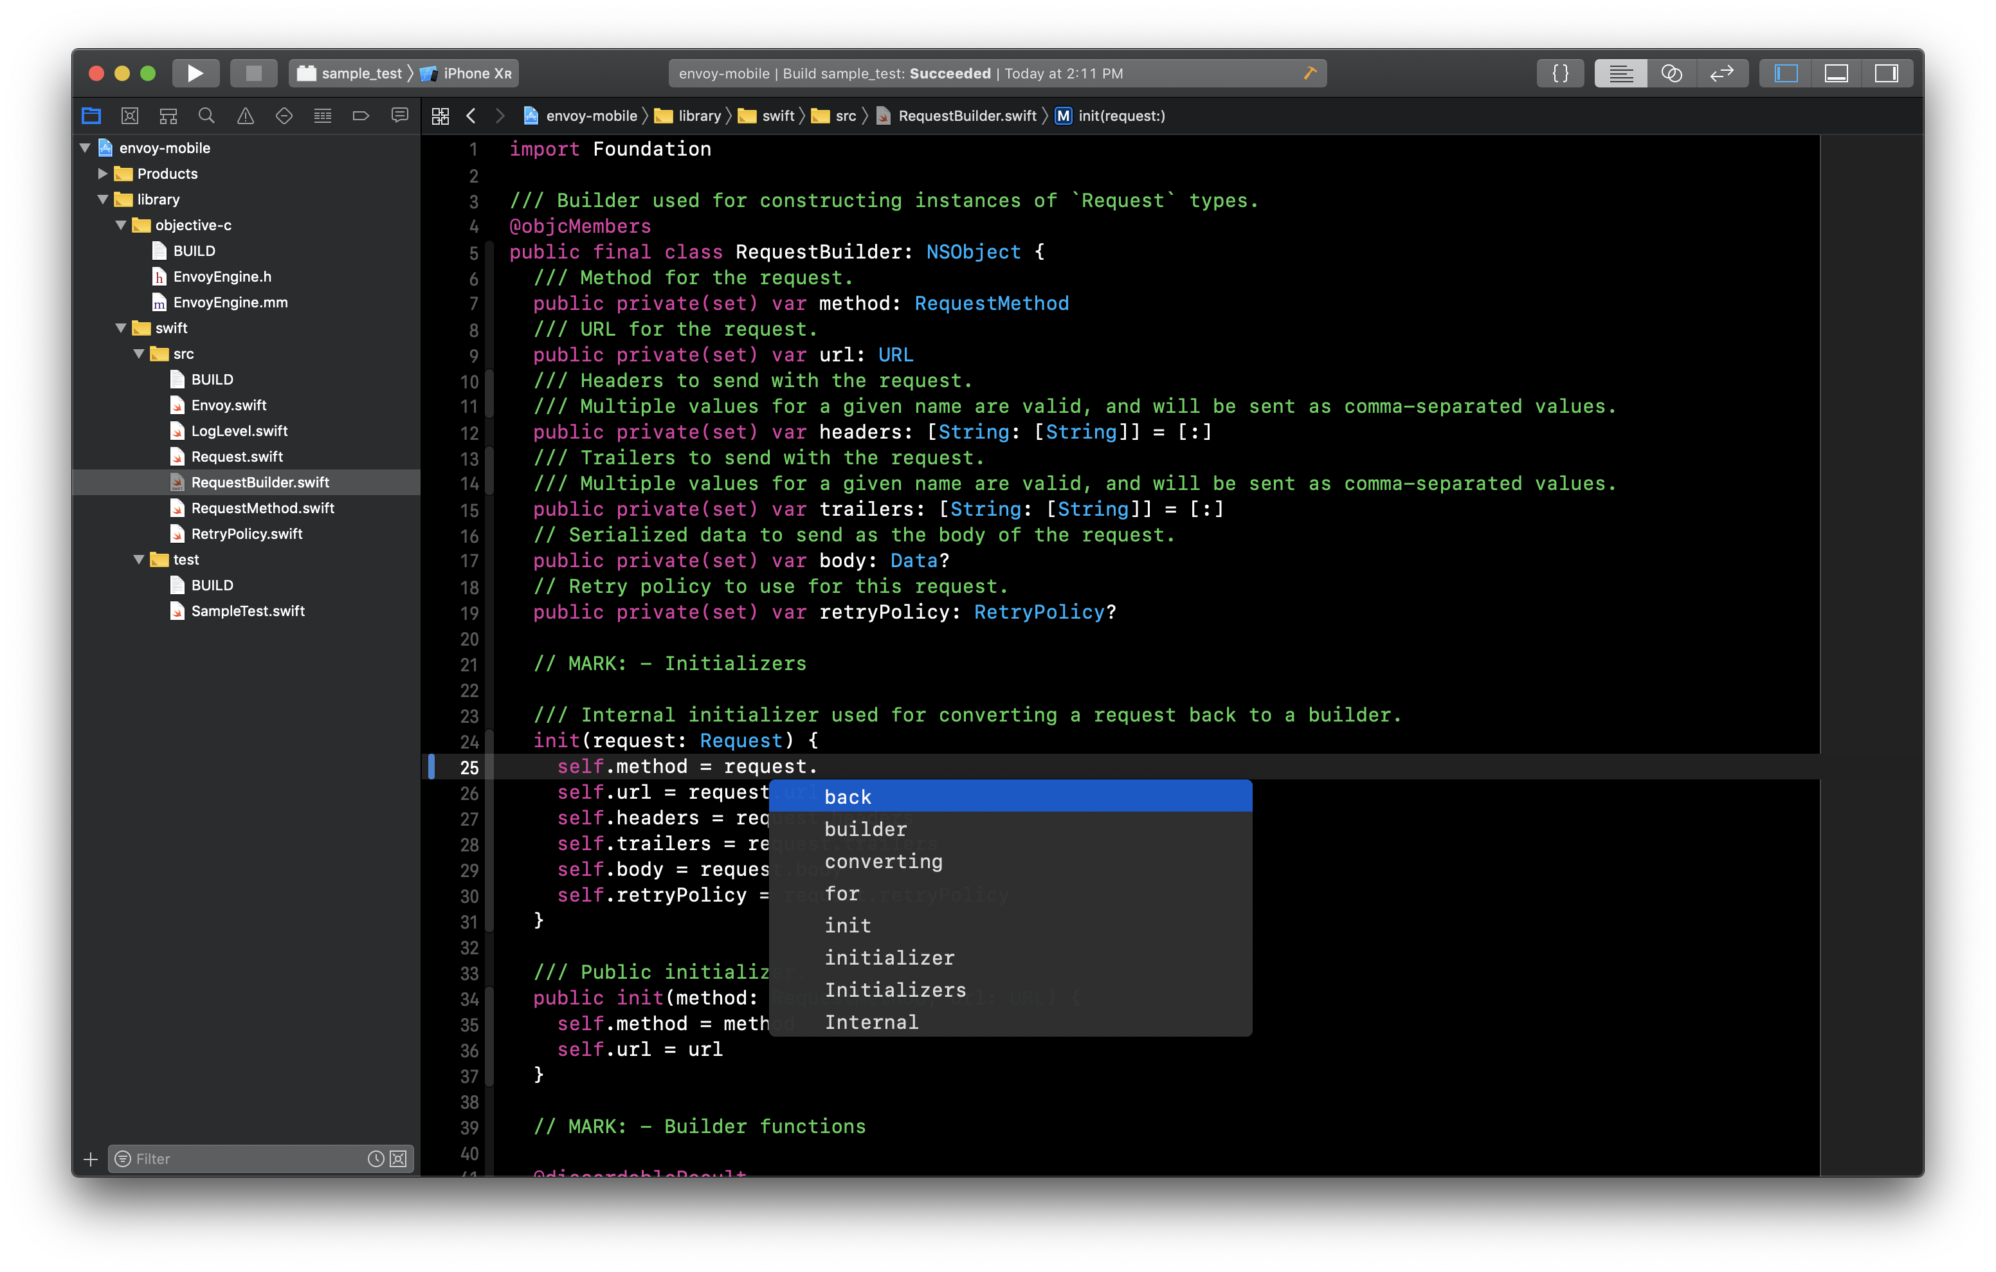Collapse the test folder
The image size is (1996, 1272).
(140, 559)
